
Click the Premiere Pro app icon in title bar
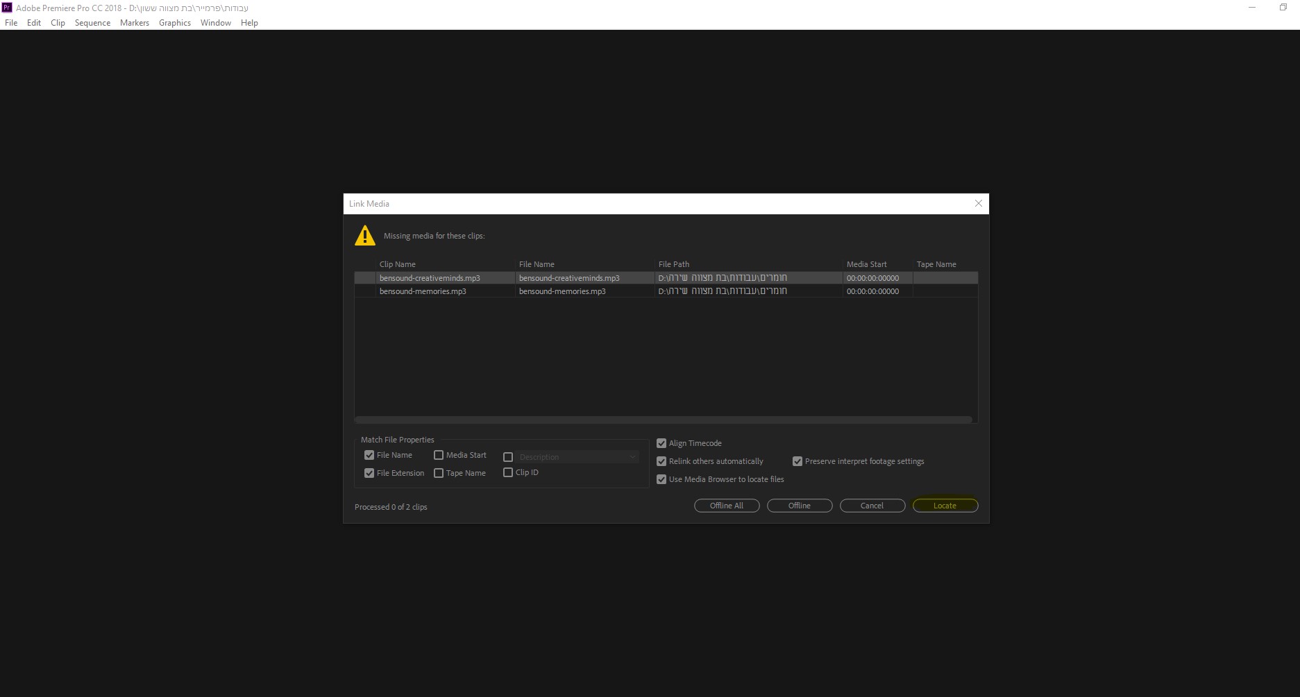[7, 8]
